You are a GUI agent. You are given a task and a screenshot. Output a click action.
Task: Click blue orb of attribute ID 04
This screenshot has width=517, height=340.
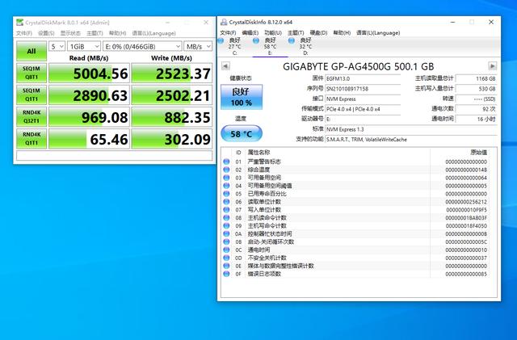tap(226, 186)
